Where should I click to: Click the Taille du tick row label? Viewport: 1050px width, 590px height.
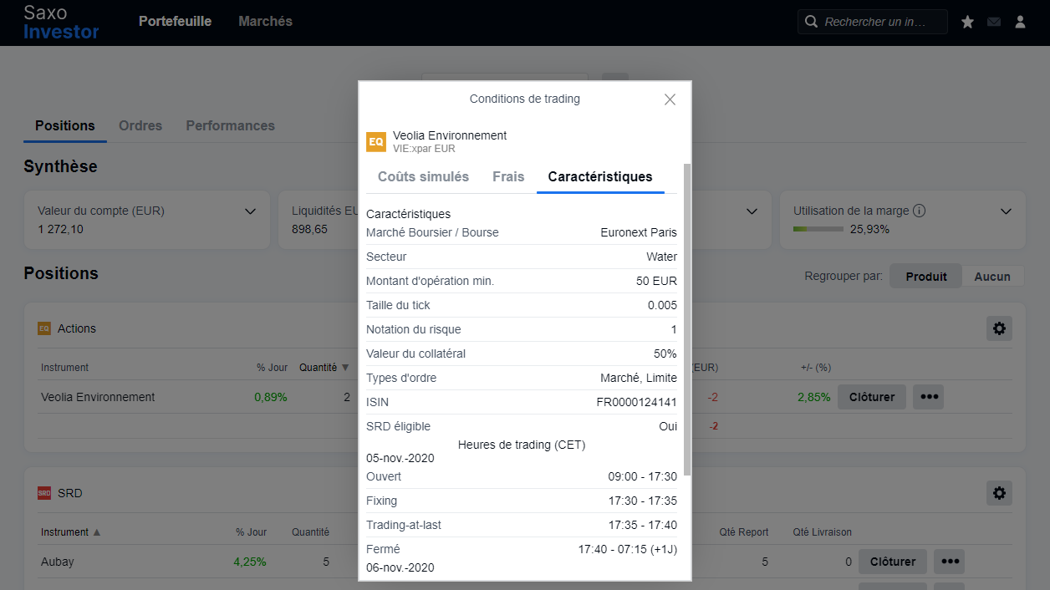click(398, 305)
